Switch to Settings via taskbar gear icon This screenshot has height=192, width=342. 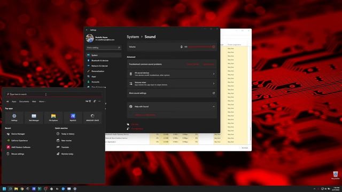(x=75, y=189)
